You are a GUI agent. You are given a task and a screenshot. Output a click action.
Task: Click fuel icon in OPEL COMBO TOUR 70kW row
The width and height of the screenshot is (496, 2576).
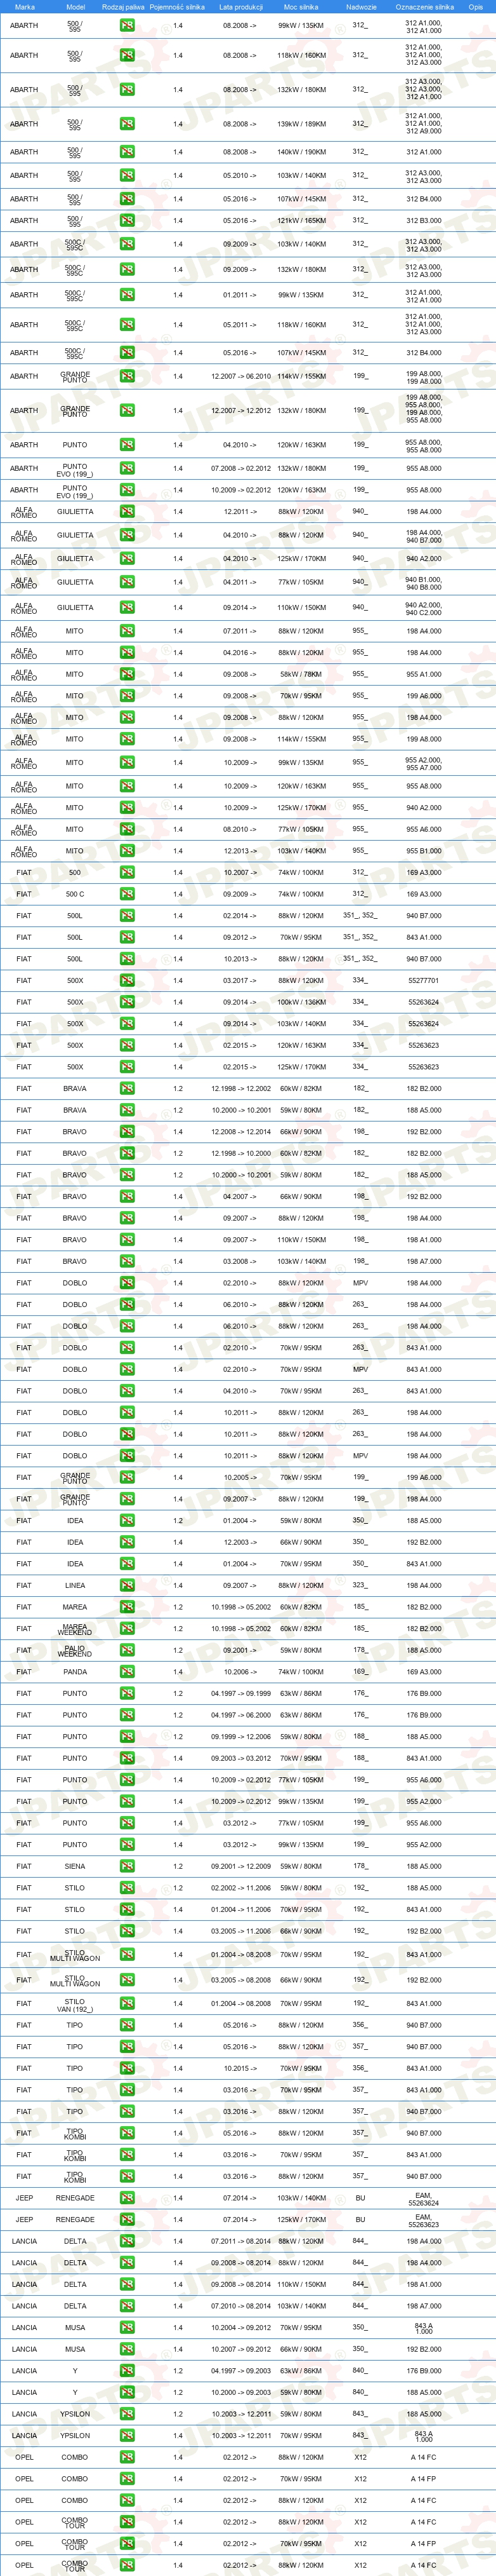coord(127,2543)
